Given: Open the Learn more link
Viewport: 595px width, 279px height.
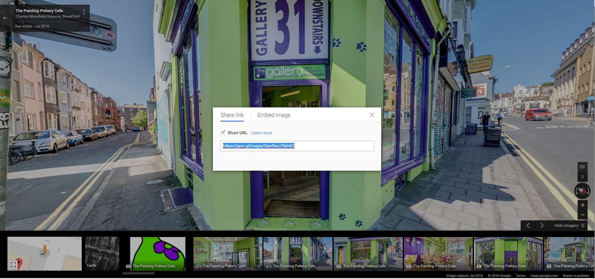Looking at the screenshot, I should (262, 133).
